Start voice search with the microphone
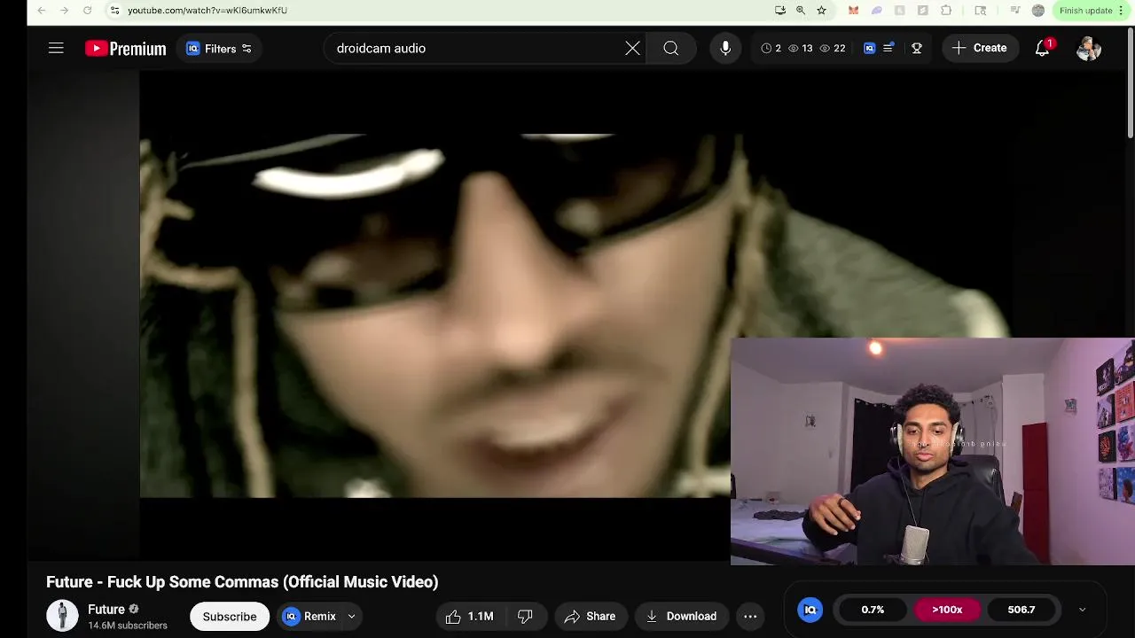 click(725, 49)
